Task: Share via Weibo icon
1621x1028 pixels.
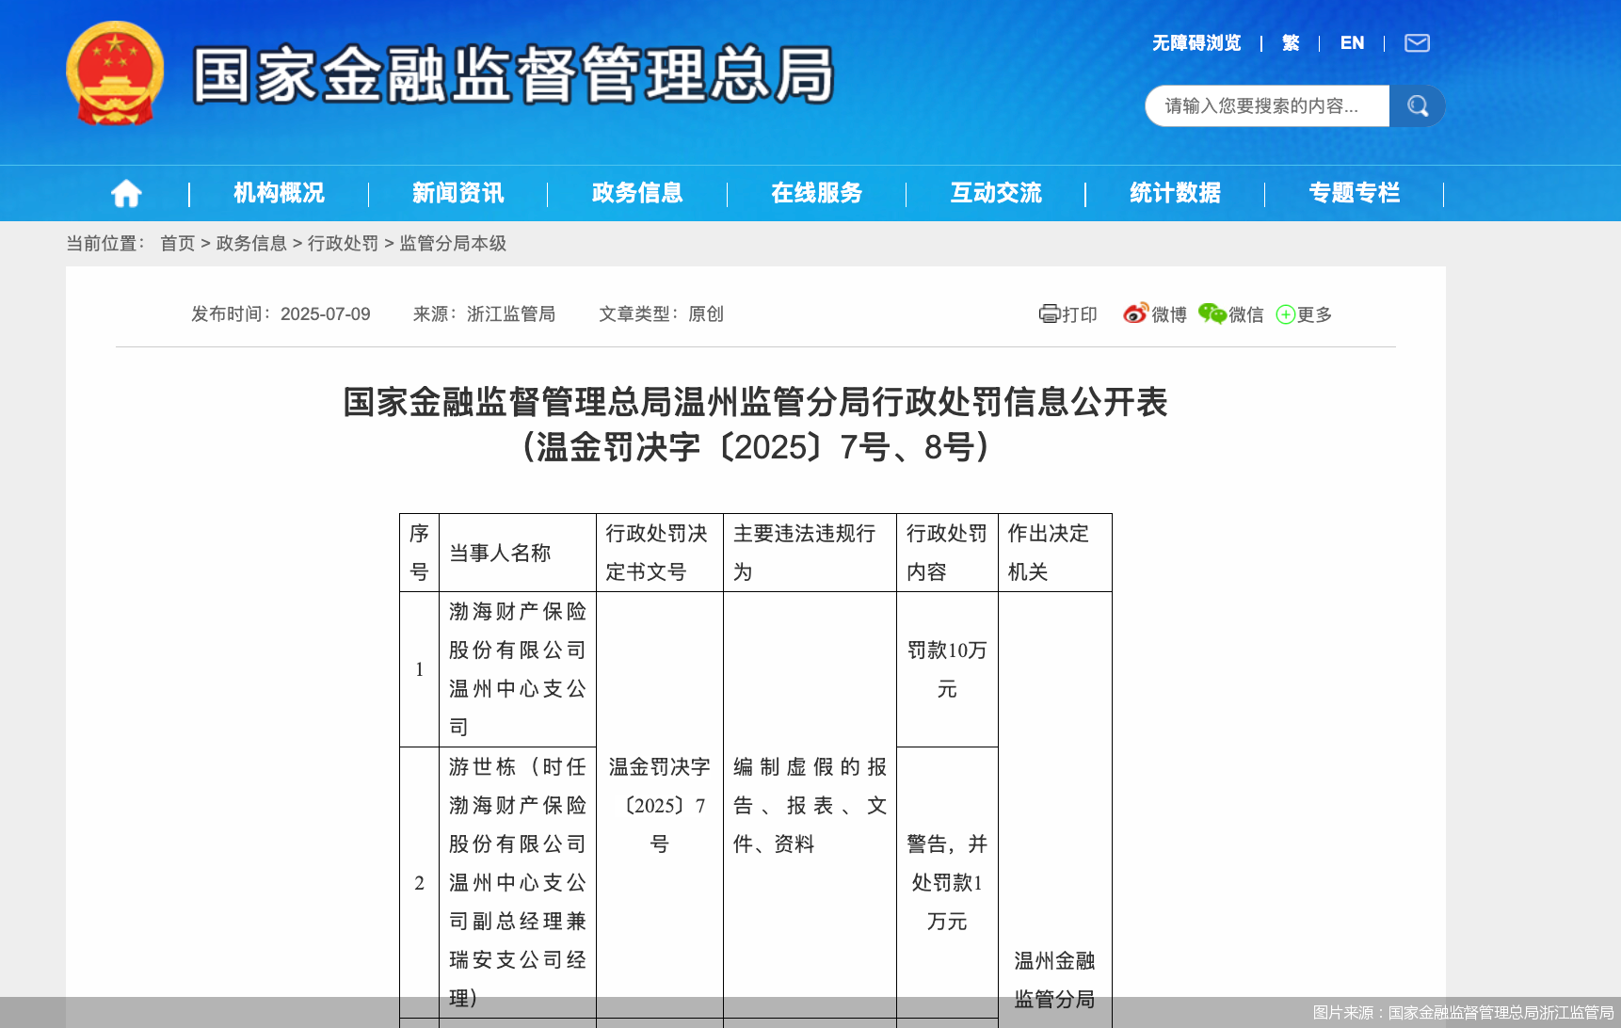Action: (1135, 313)
